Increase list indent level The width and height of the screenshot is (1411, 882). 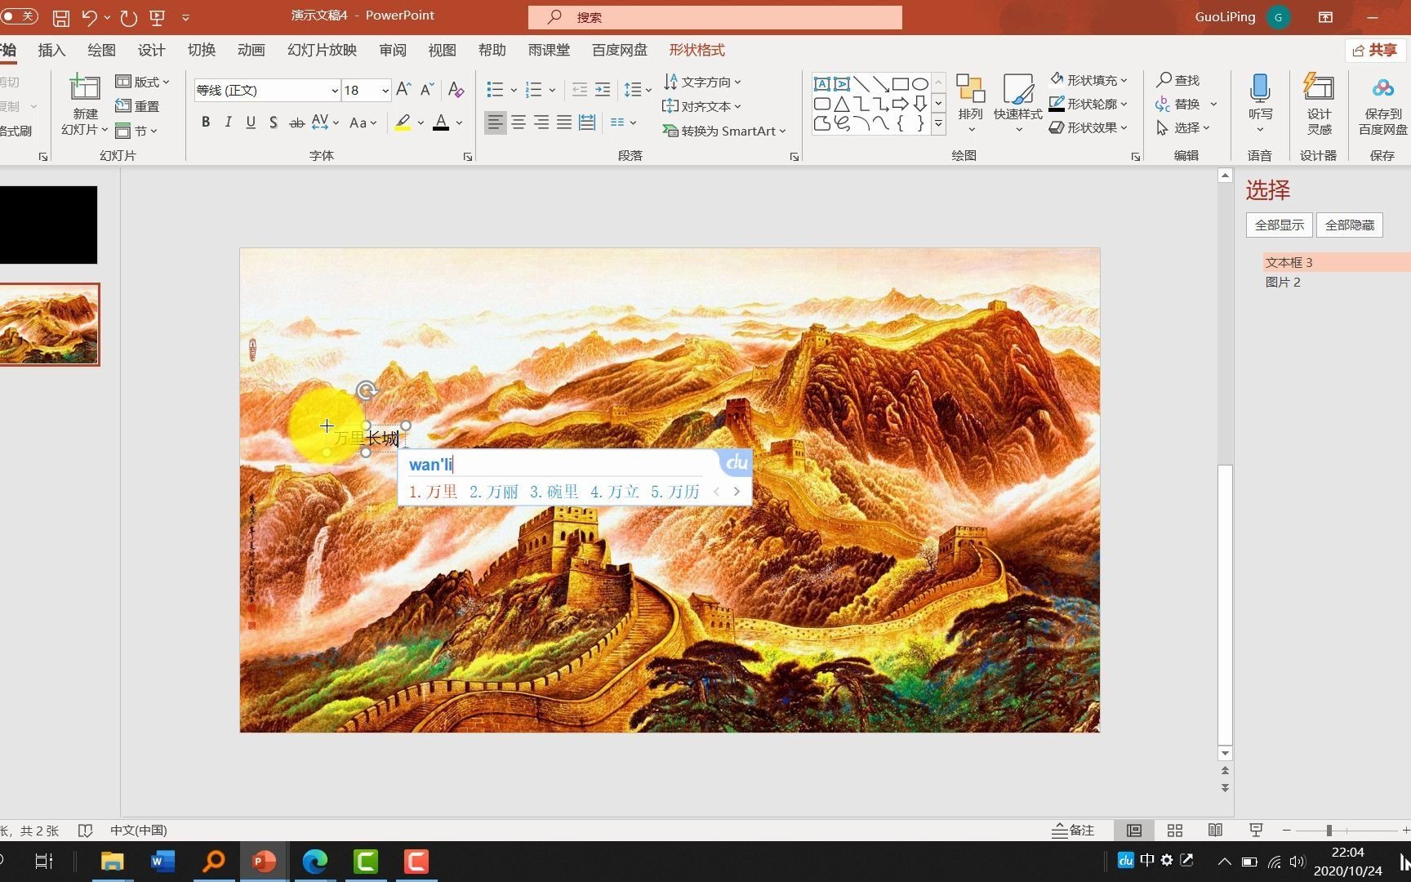point(603,90)
